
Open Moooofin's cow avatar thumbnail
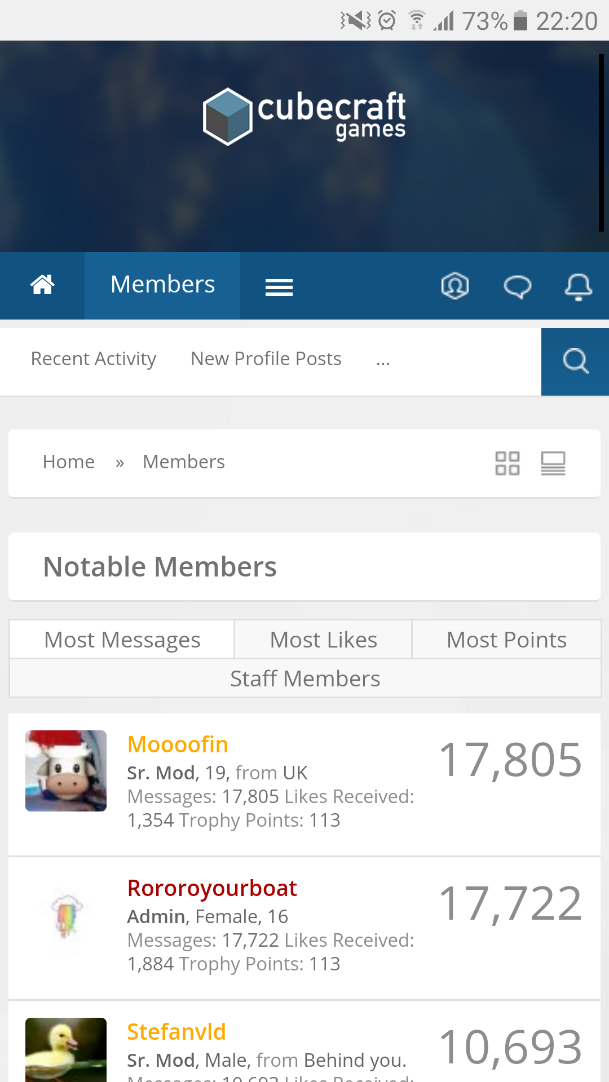pos(66,771)
